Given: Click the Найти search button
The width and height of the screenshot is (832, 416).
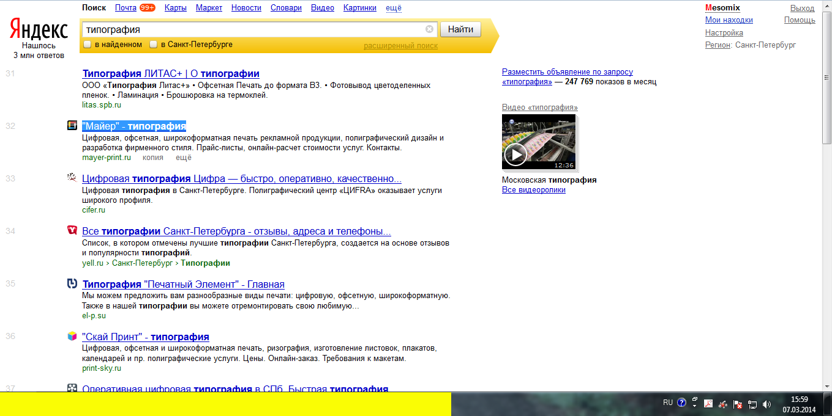Looking at the screenshot, I should click(x=460, y=29).
